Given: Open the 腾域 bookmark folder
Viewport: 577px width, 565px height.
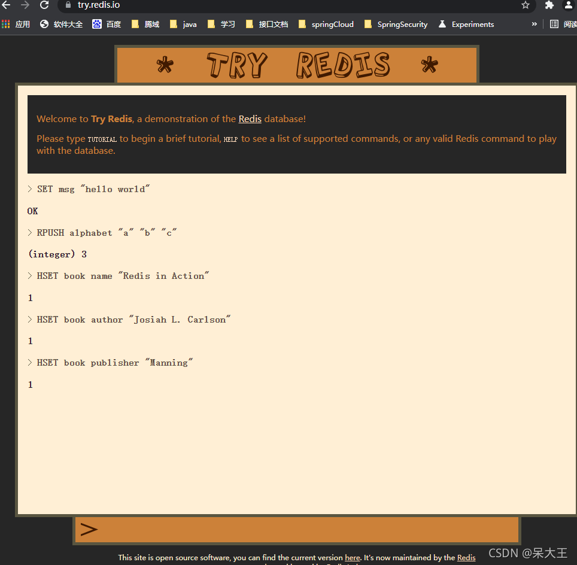Looking at the screenshot, I should click(x=145, y=25).
